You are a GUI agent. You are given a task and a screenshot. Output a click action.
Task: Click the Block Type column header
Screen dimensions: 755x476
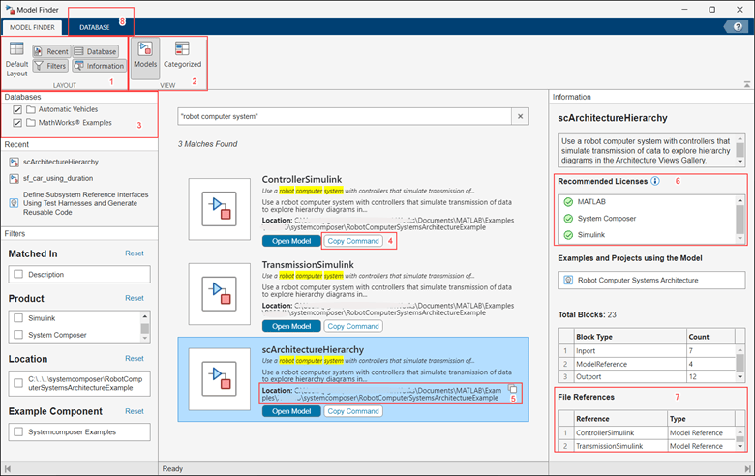630,337
